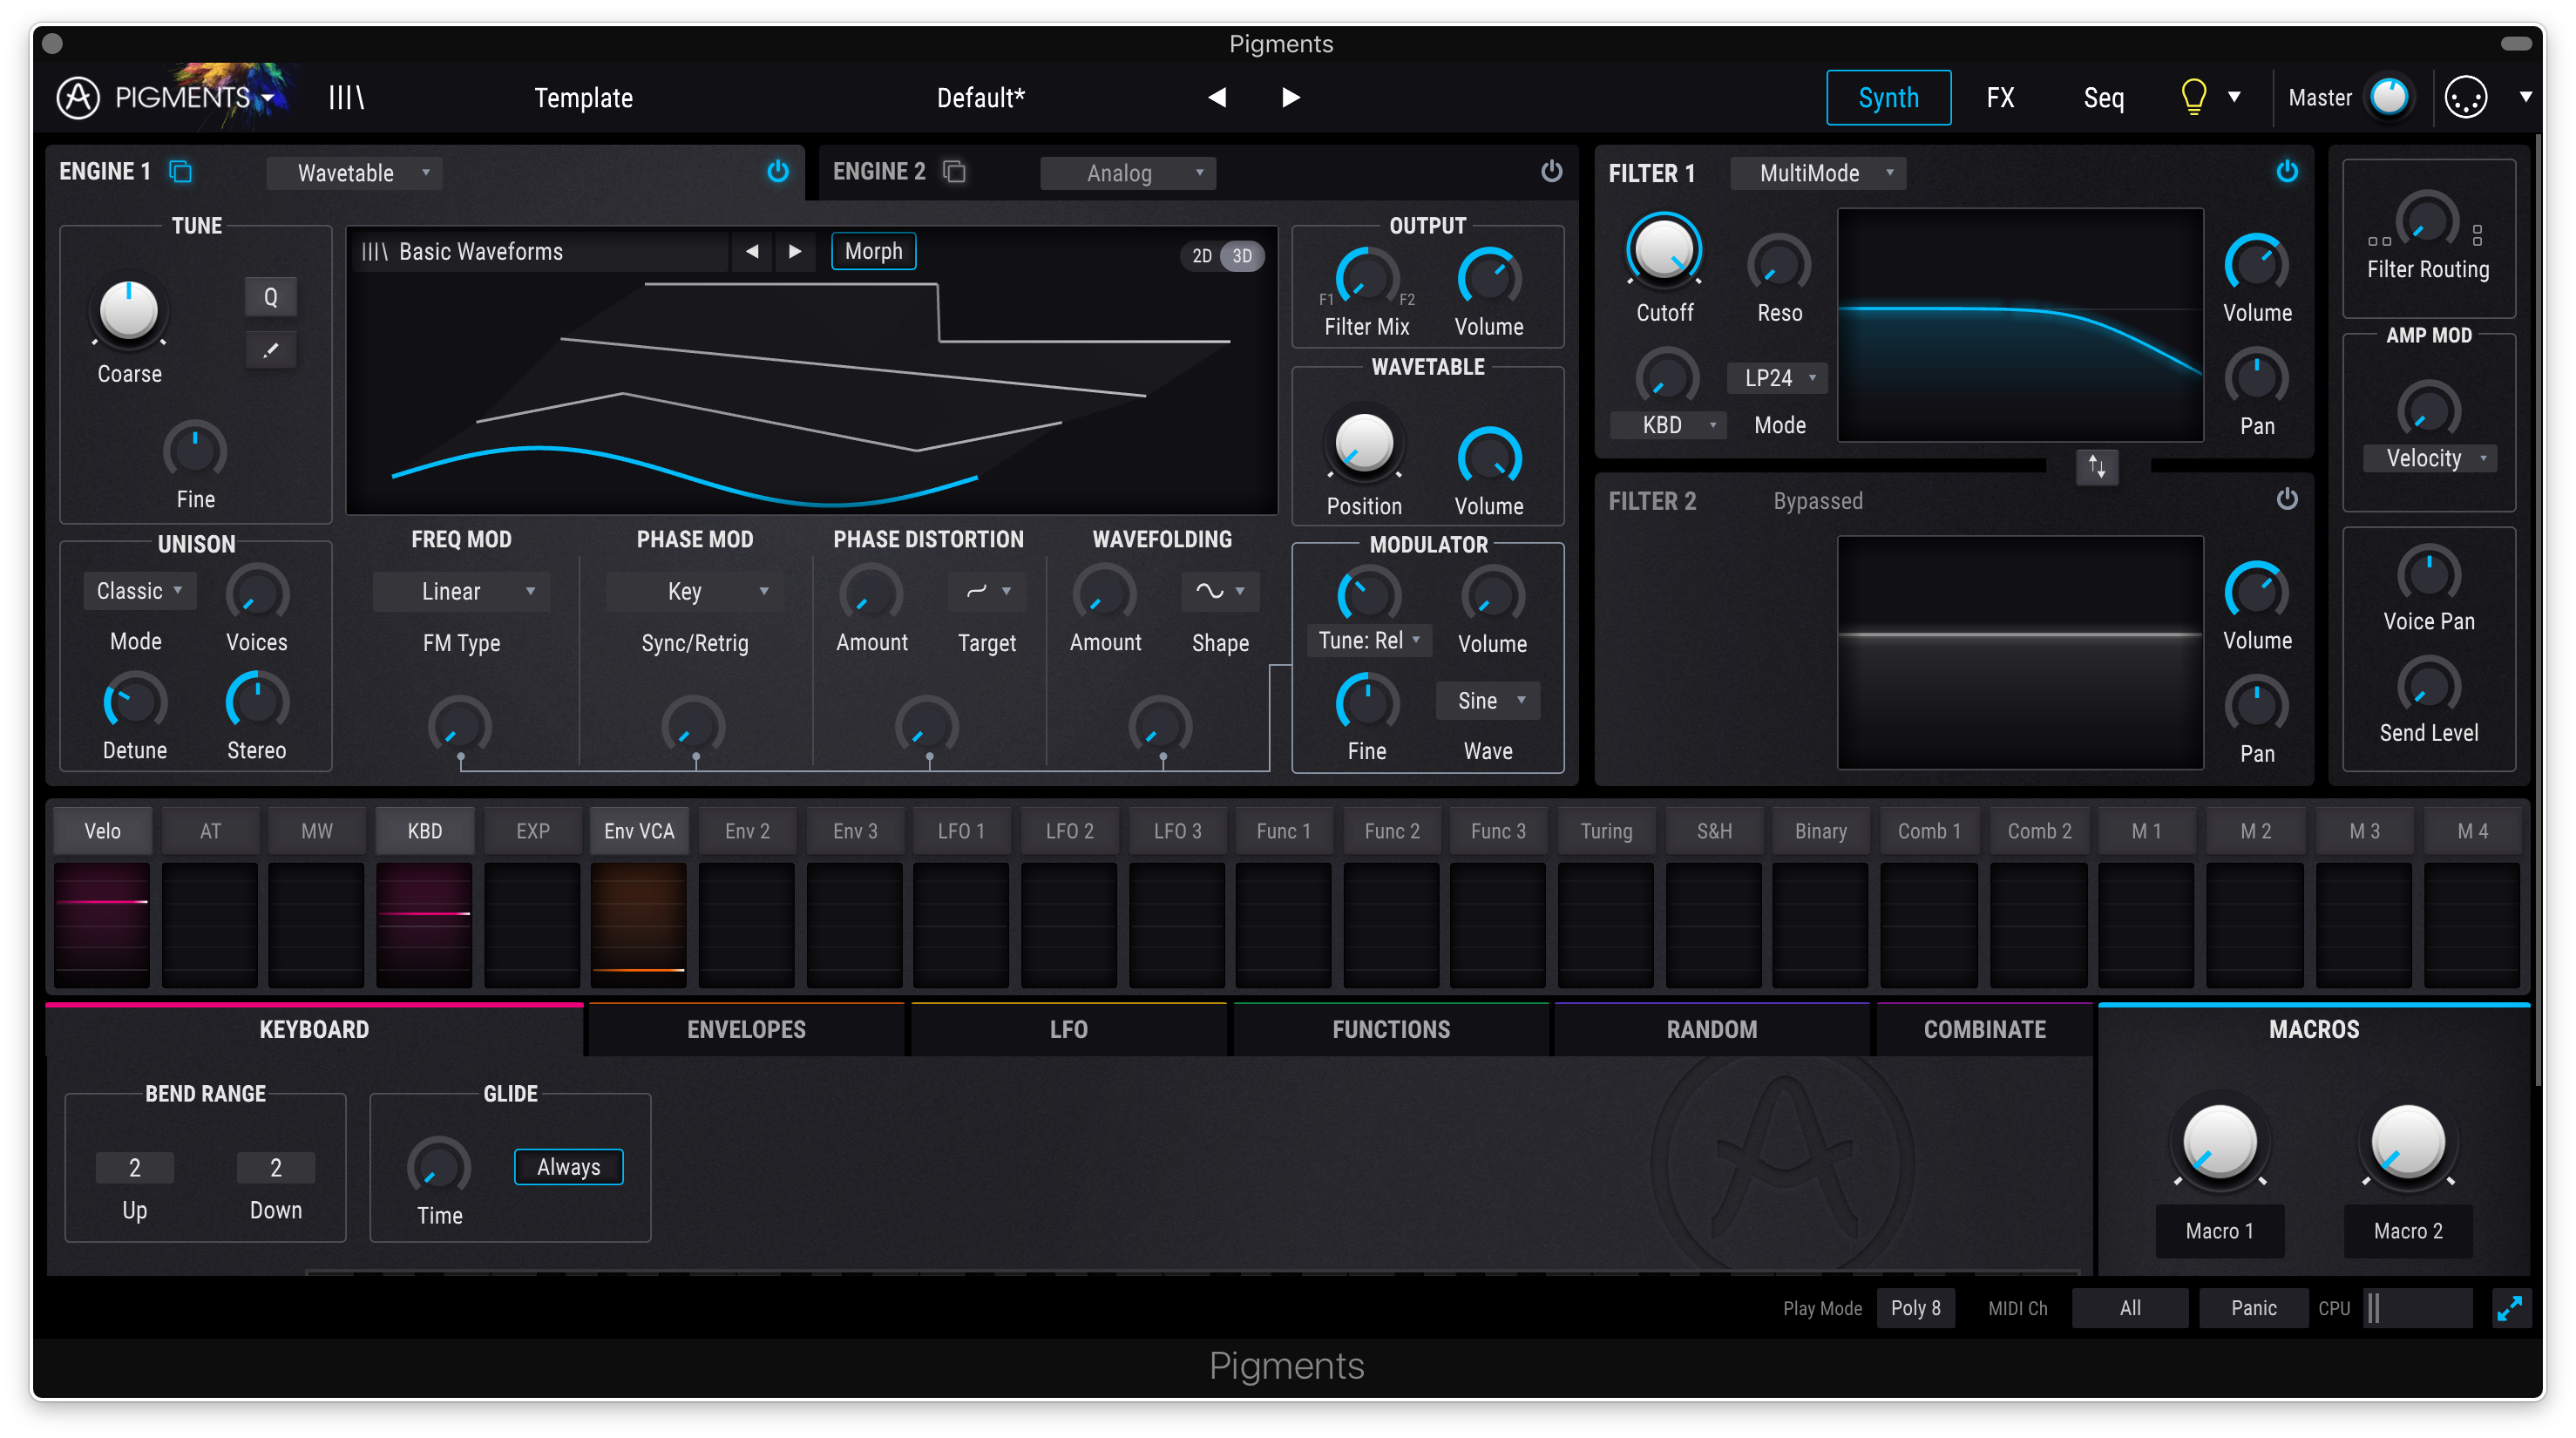2576x1438 pixels.
Task: Switch to the Seq tab
Action: 2103,97
